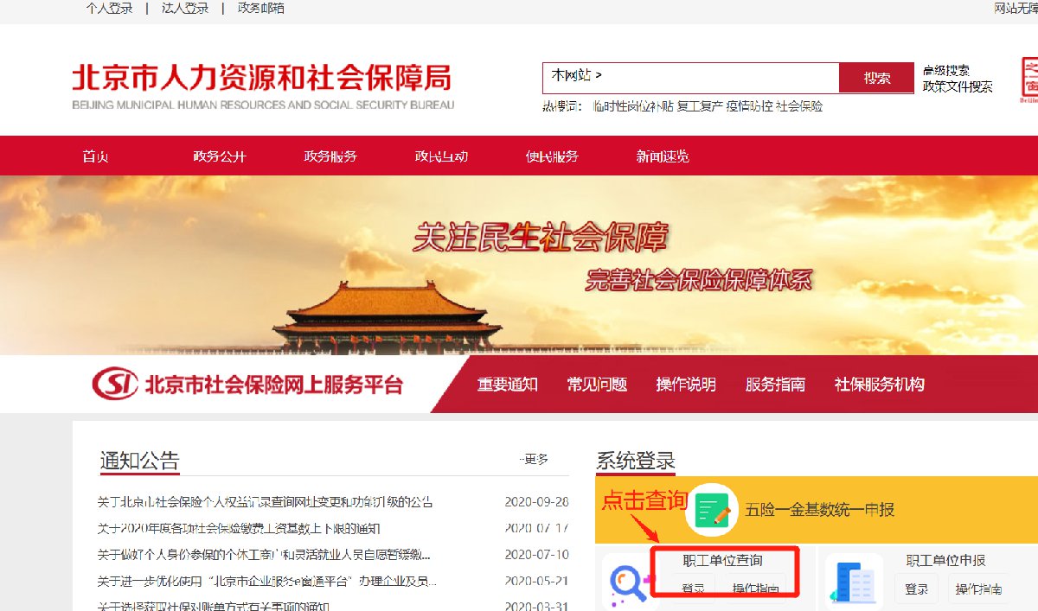Viewport: 1038px width, 611px height.
Task: Click the 关注民生社会保障 banner image
Action: (x=519, y=265)
